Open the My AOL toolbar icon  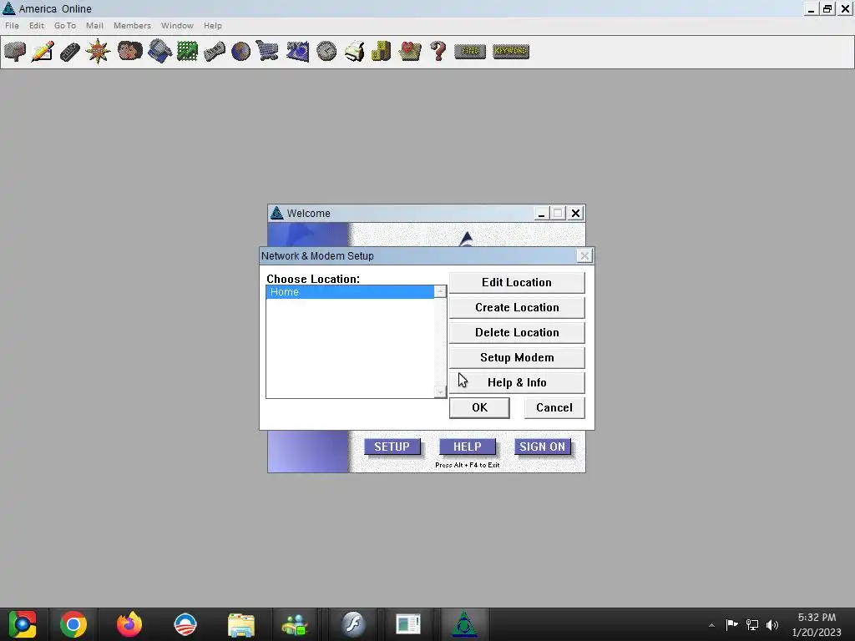pyautogui.click(x=298, y=52)
